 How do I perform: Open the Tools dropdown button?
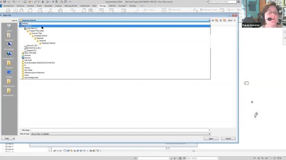click(x=8, y=138)
